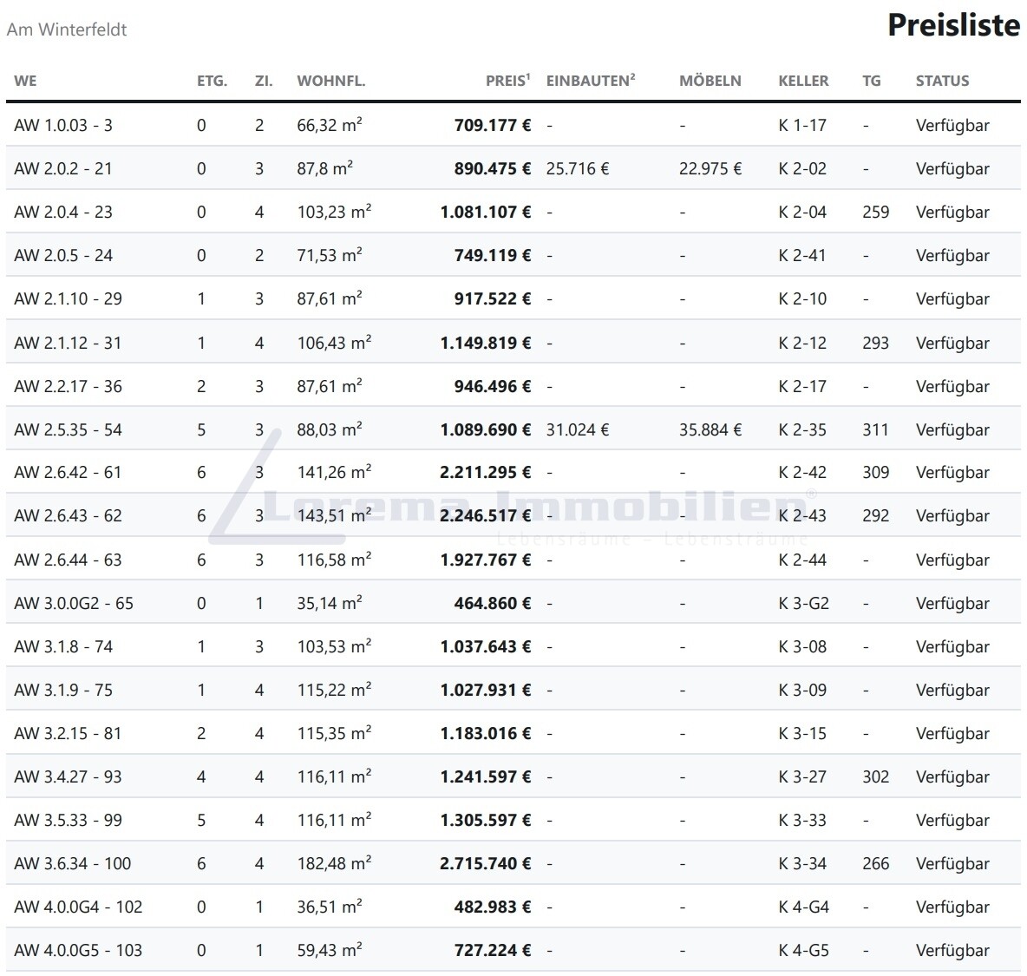The width and height of the screenshot is (1027, 976).
Task: Click price 2.715.740 €
Action: (486, 864)
